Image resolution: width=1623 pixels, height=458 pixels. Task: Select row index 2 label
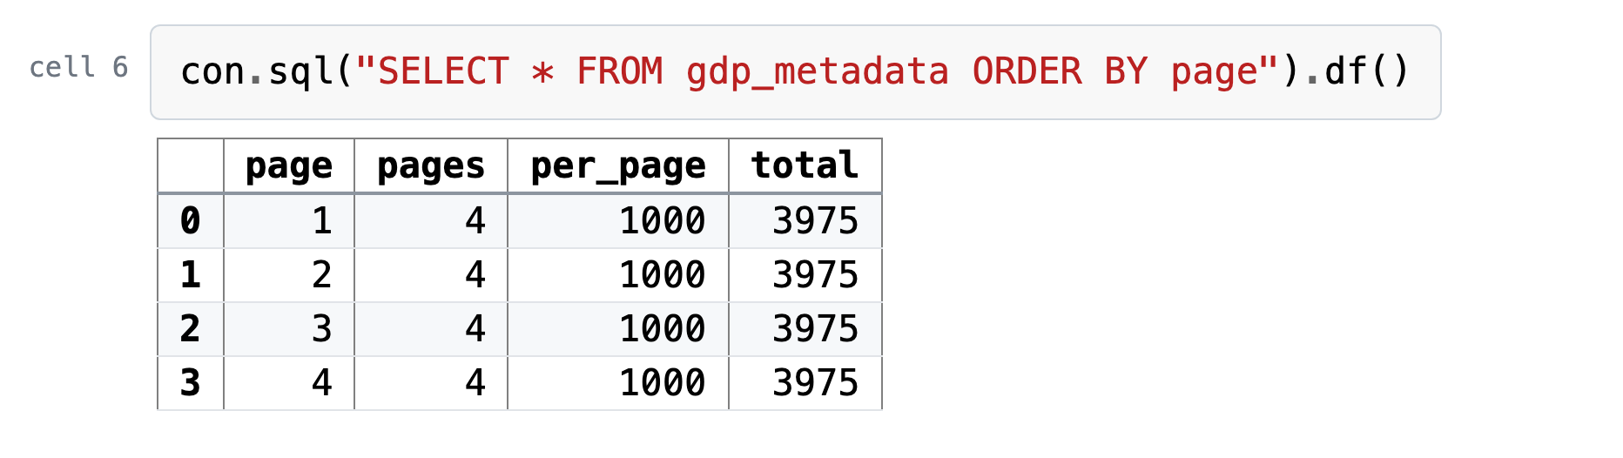(191, 329)
